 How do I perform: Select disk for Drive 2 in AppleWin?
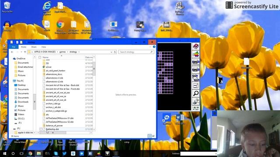(196, 70)
